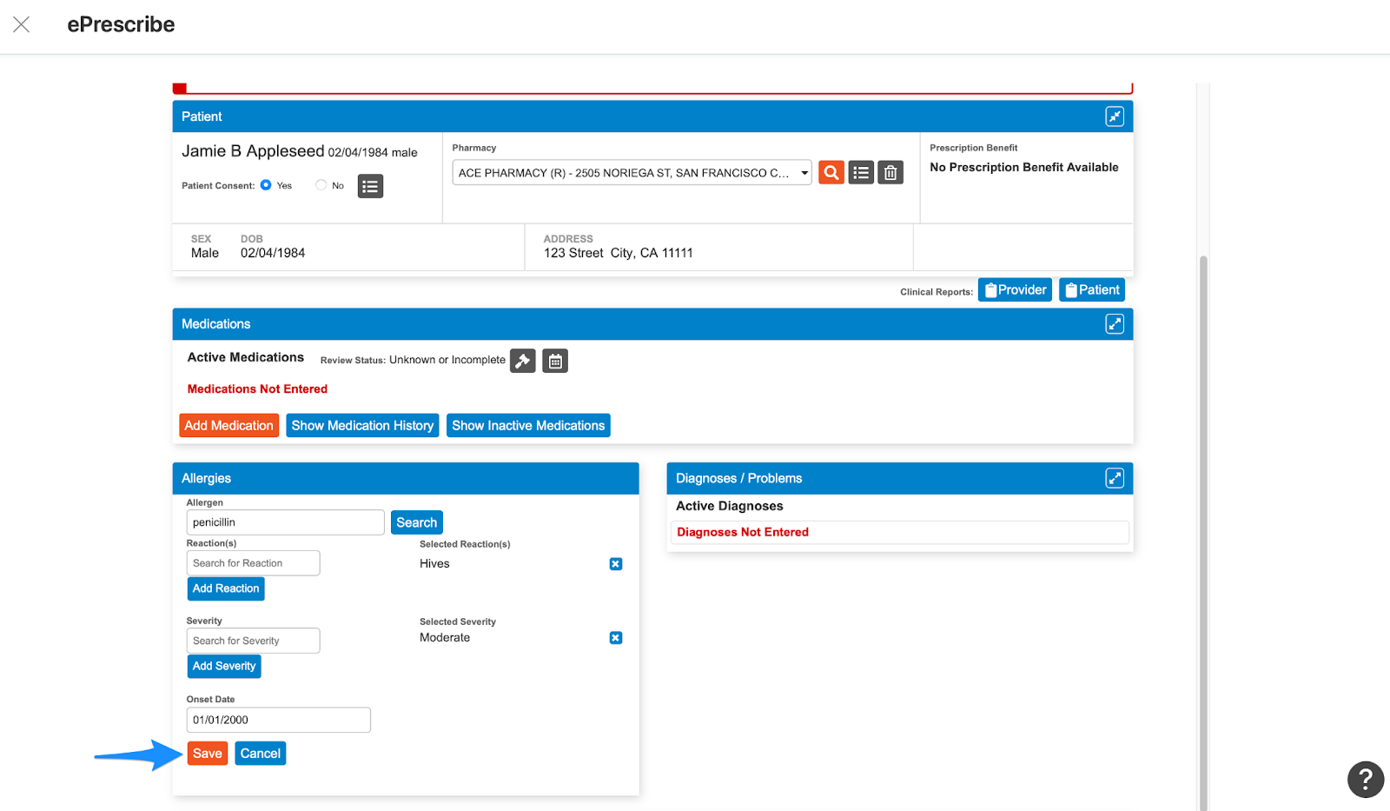Image resolution: width=1390 pixels, height=811 pixels.
Task: Delete the selected pharmacy via trash icon
Action: tap(890, 172)
